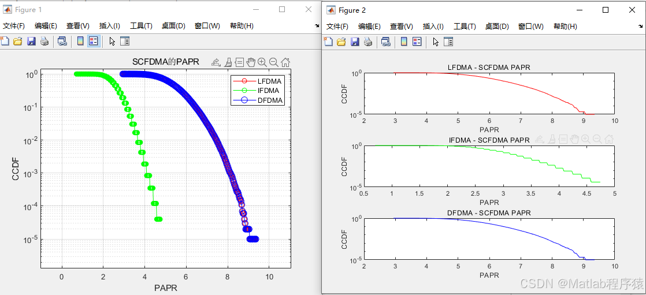Create a new figure from Figure 2 toolbar
This screenshot has width=646, height=295.
328,41
